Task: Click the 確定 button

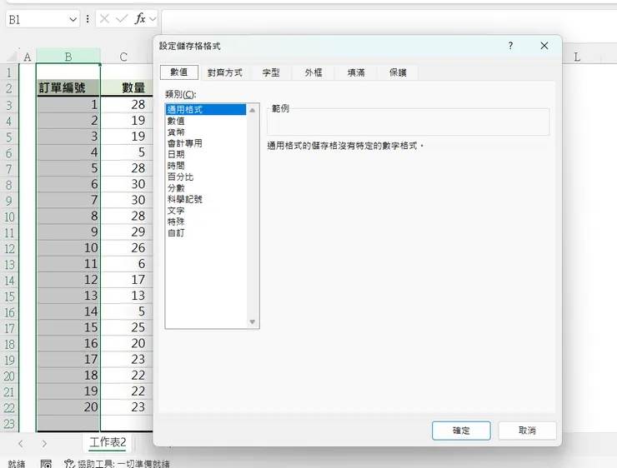Action: pos(461,431)
